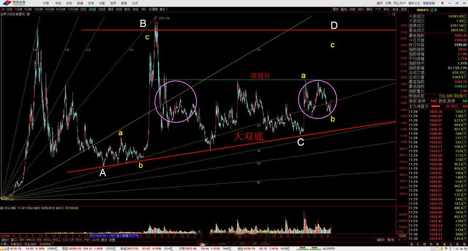The image size is (468, 251).
Task: Switch to 分时 period
Action: point(10,9)
